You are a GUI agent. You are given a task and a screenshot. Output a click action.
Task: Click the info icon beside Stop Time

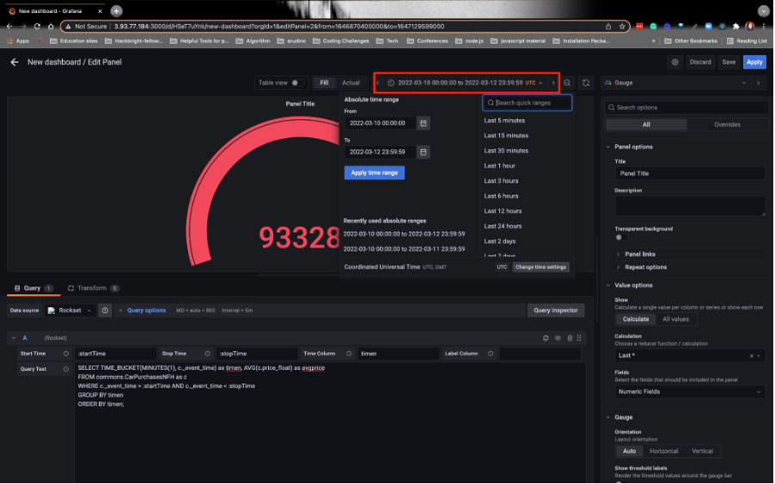coord(207,354)
